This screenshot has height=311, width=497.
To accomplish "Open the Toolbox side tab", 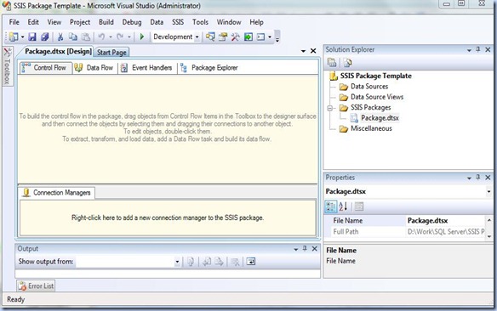I will (8, 66).
